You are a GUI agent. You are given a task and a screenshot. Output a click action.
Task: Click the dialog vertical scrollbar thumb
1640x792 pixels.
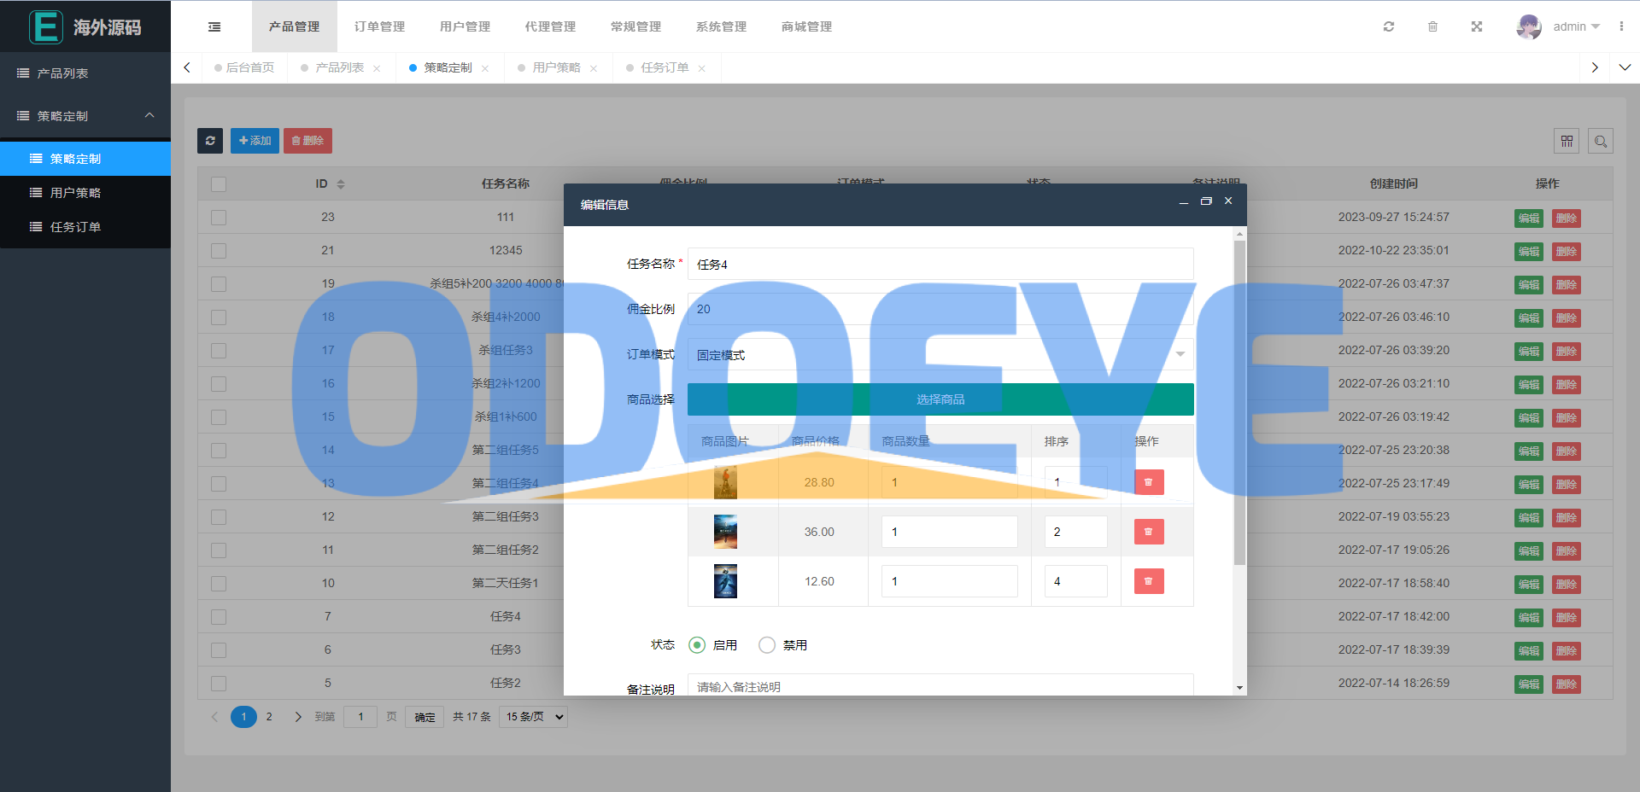1239,403
